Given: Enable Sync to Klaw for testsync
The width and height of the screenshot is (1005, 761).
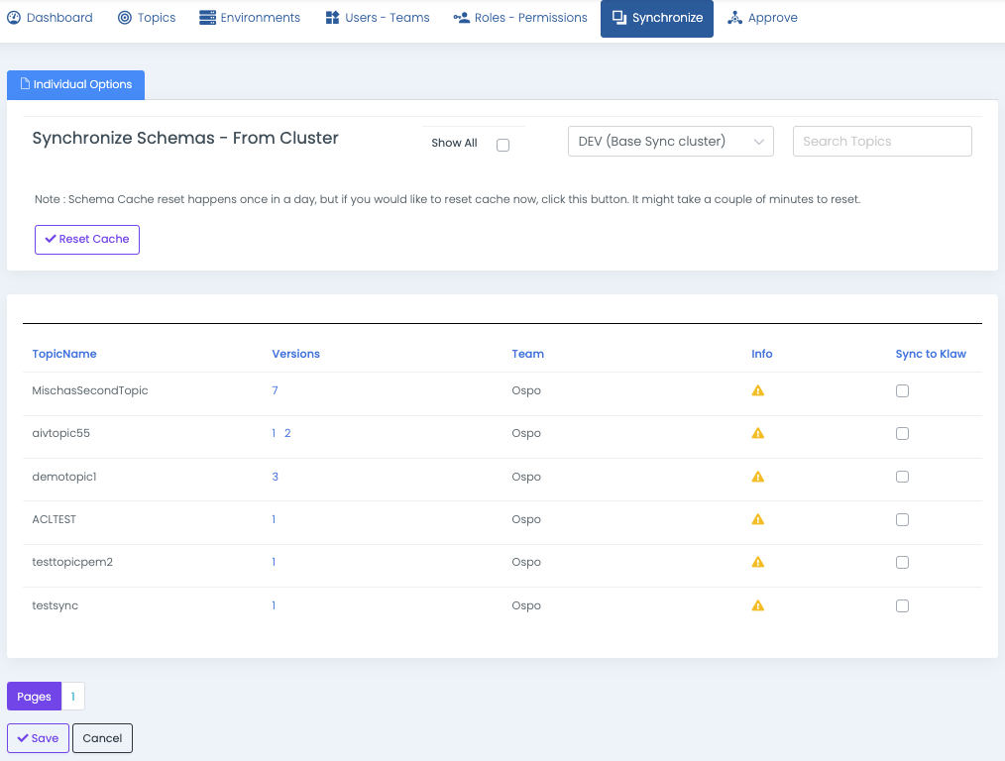Looking at the screenshot, I should pos(902,605).
